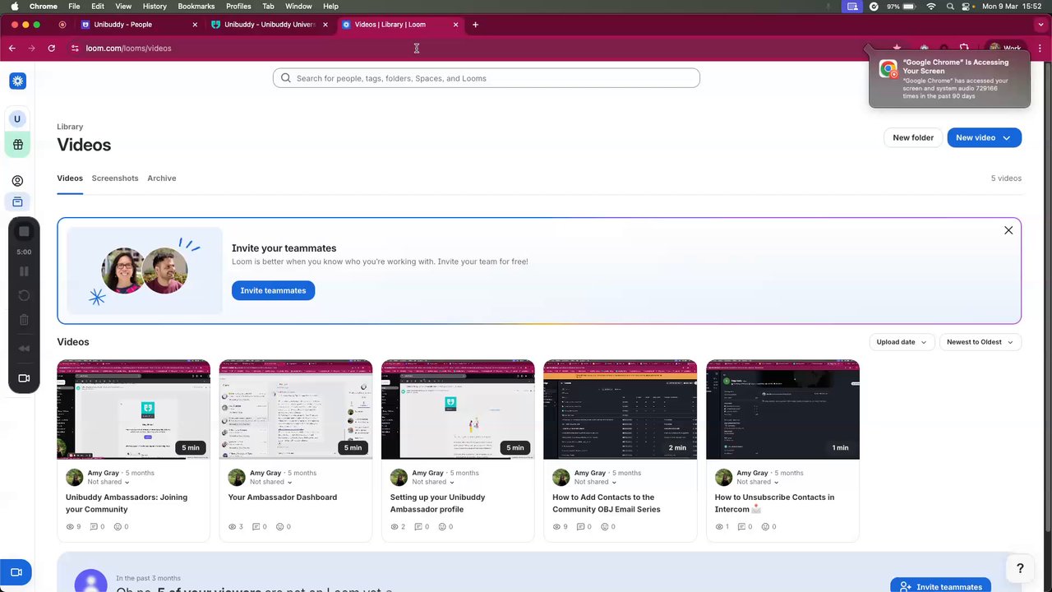Open How to Unsubscribe Contacts in Intercom

pyautogui.click(x=774, y=503)
